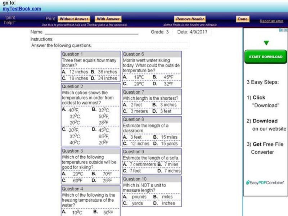The height and width of the screenshot is (216, 288).
Task: Print the worksheet Without Answer
Action: pyautogui.click(x=74, y=19)
